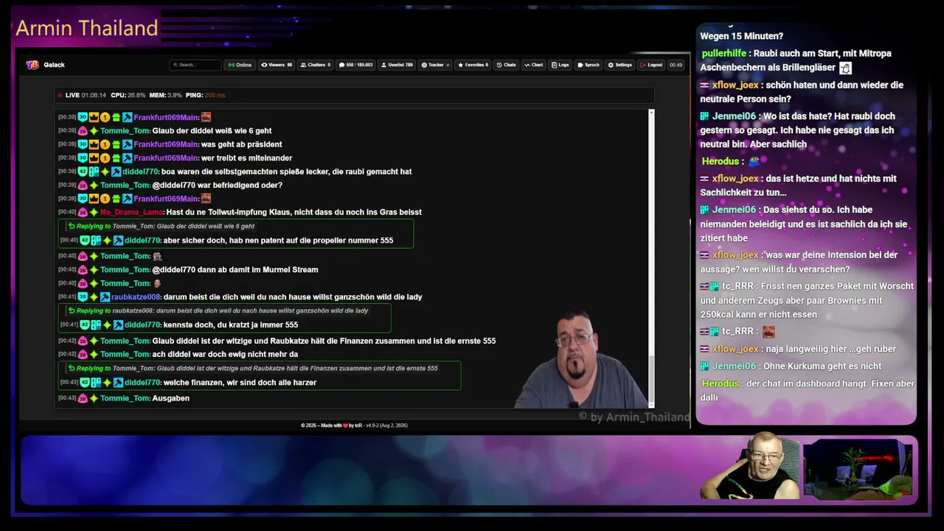The height and width of the screenshot is (531, 944).
Task: Click Thai flag badge on 'das ist hetze' message
Action: click(x=705, y=179)
